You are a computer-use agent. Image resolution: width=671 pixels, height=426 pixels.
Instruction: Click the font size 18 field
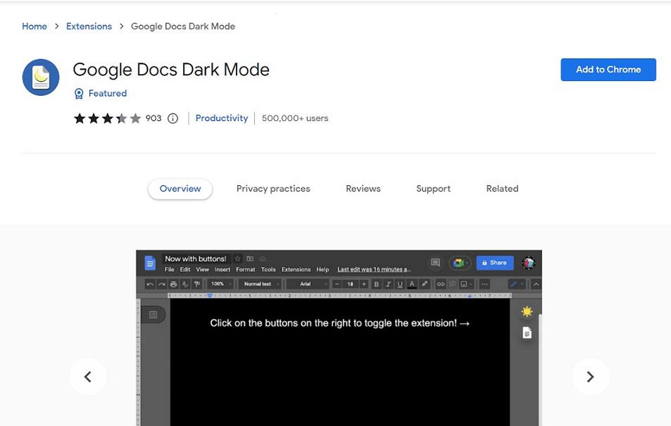click(350, 284)
